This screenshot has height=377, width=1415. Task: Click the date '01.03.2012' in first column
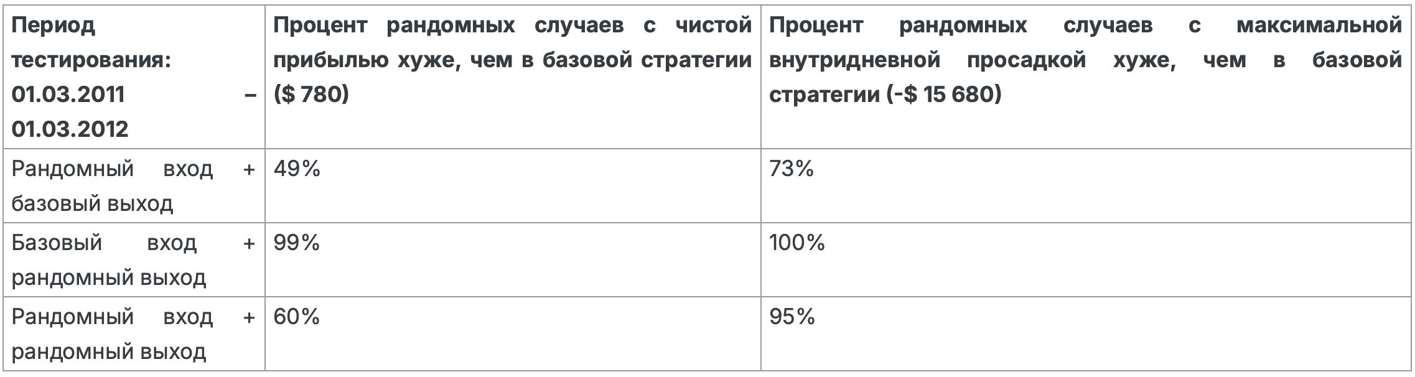70,129
